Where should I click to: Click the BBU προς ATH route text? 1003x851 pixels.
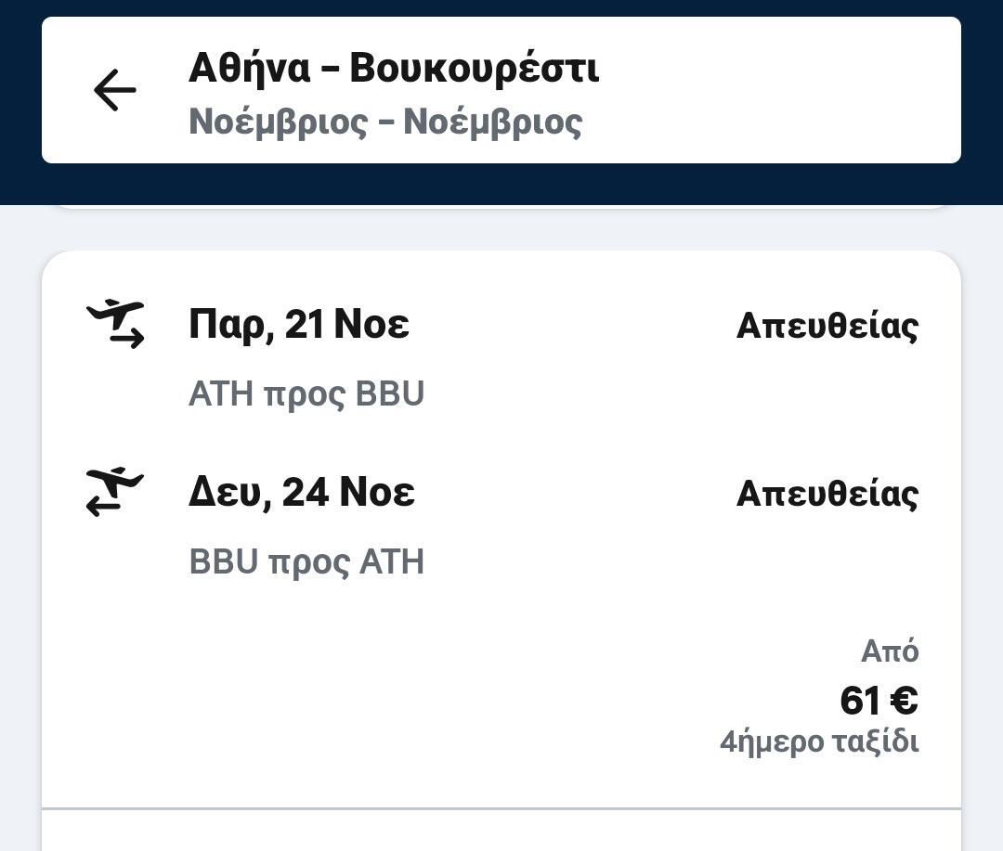306,562
